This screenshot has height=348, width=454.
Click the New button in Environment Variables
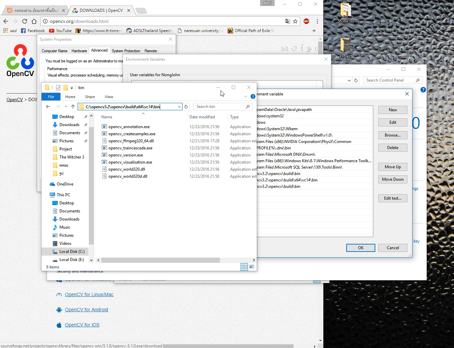click(x=393, y=110)
